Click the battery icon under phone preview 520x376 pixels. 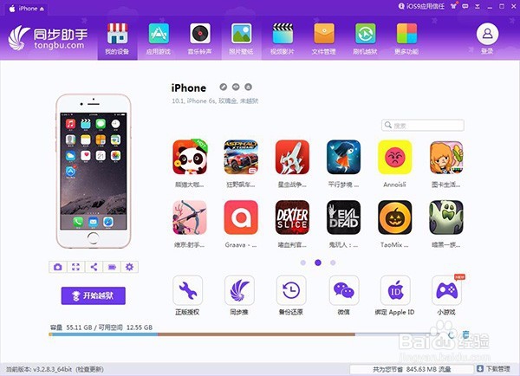(112, 267)
